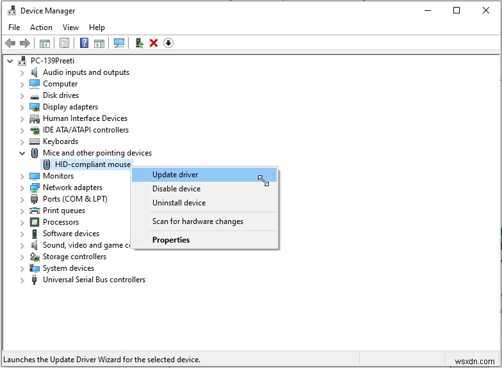Select Scan for hardware changes menu entry
The image size is (502, 368).
tap(204, 221)
